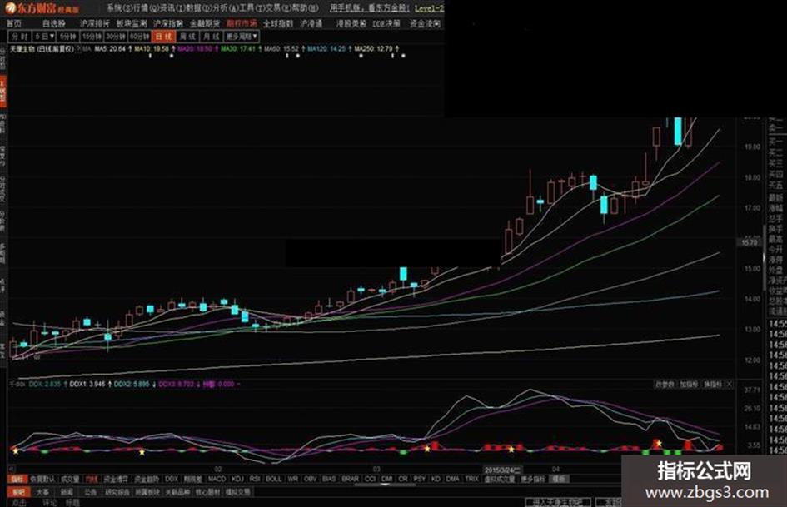
Task: Click the 15.79 price marker on axis
Action: pyautogui.click(x=749, y=242)
